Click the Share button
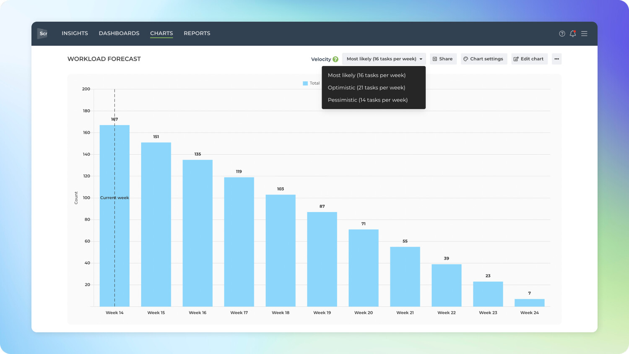This screenshot has height=354, width=629. 443,59
